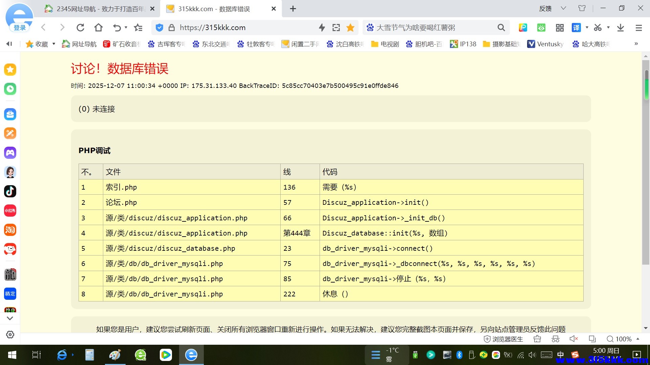Toggle Chinese input indicator in system tray

point(561,355)
